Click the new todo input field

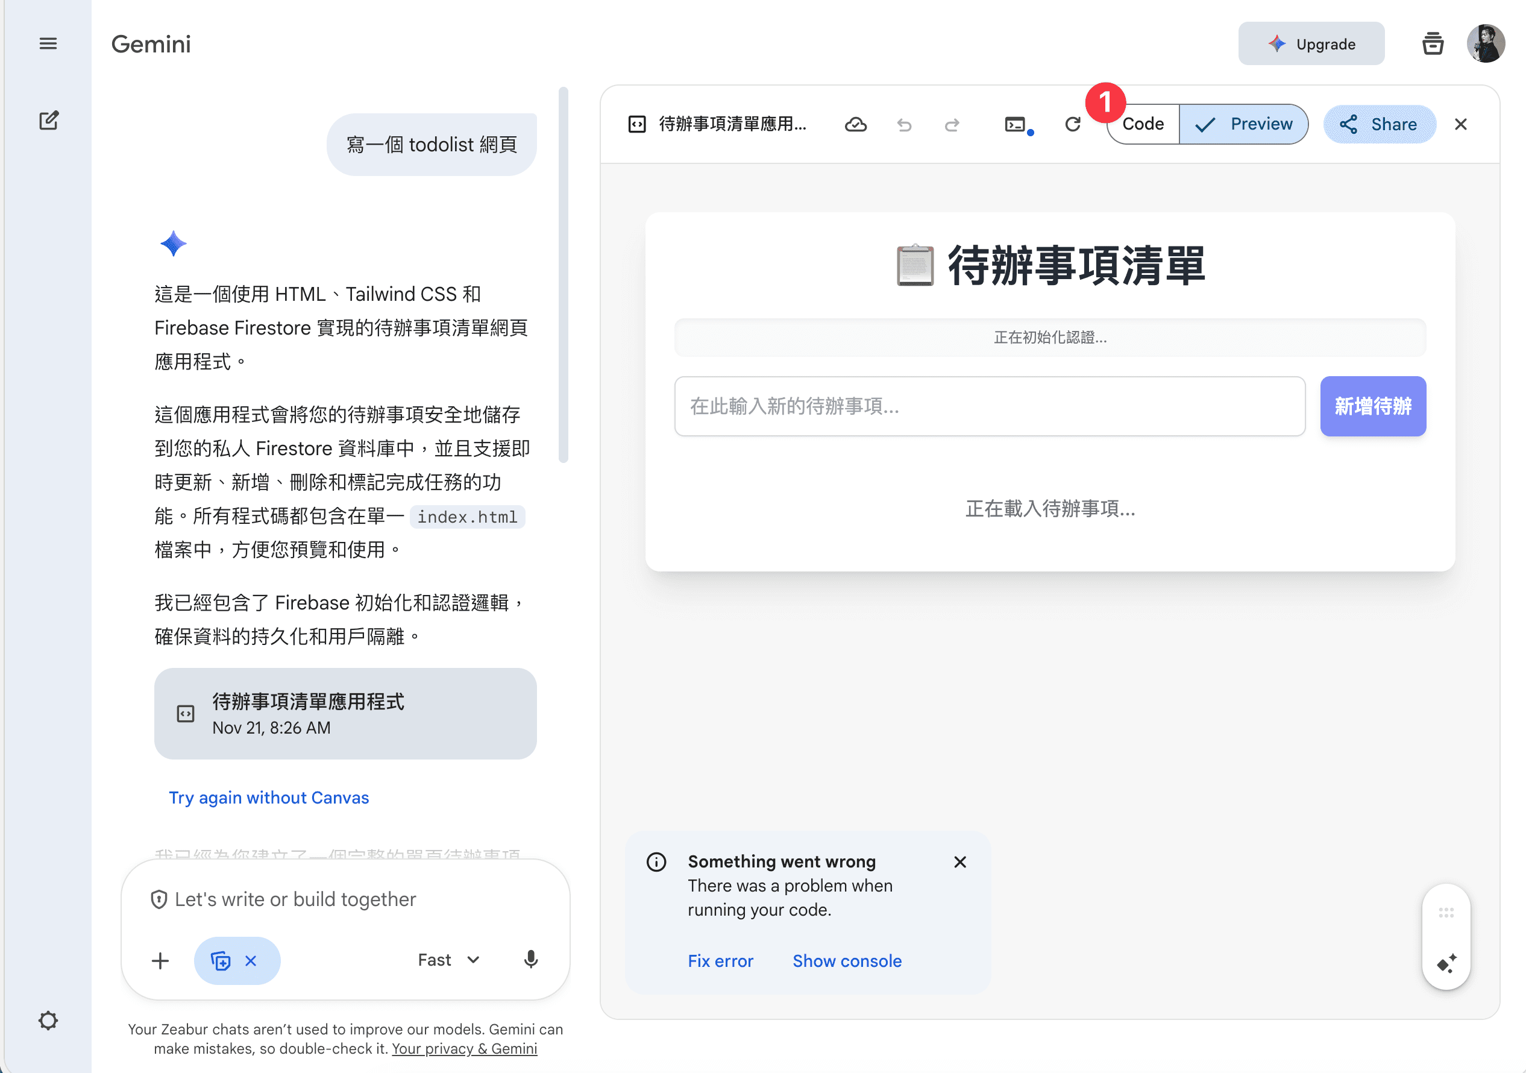click(990, 406)
